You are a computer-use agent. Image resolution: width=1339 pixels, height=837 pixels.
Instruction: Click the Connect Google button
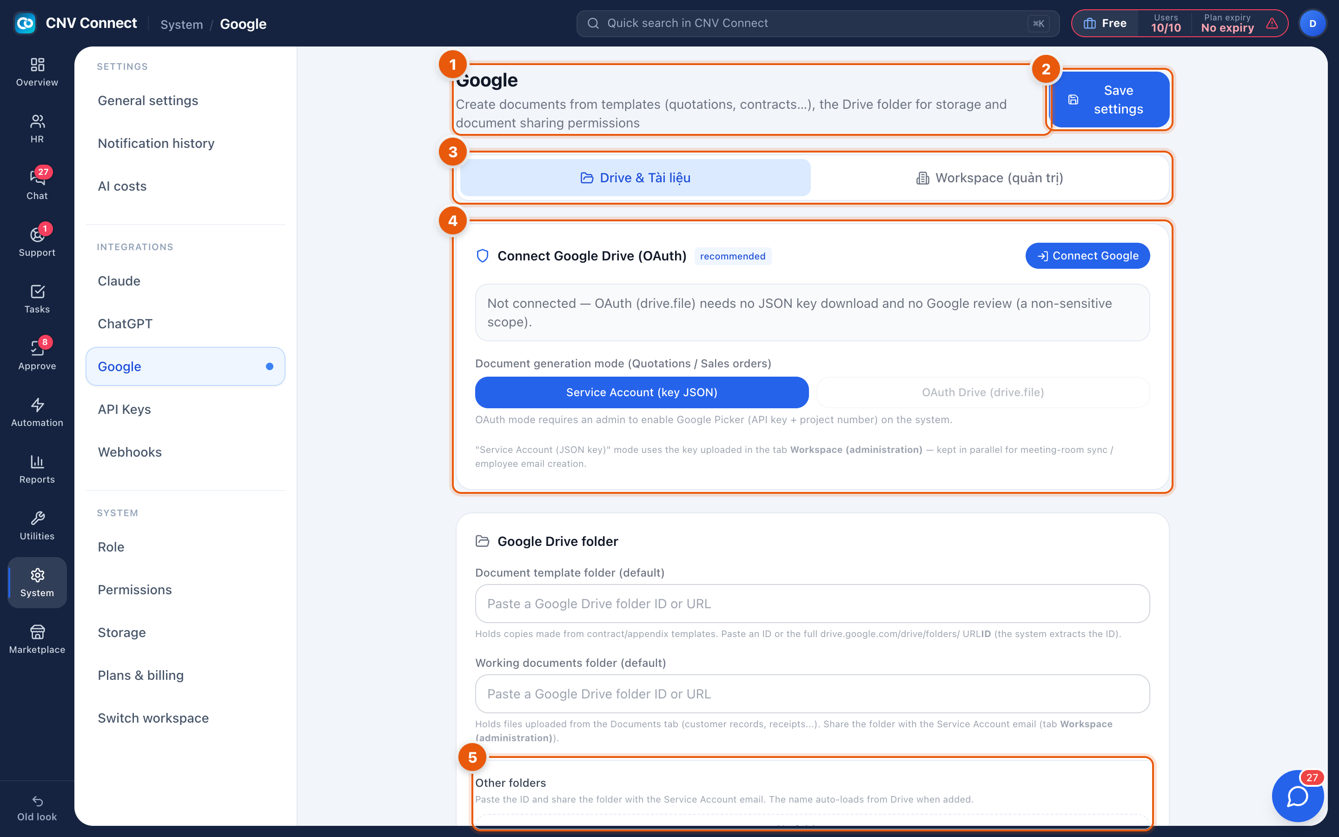click(x=1087, y=256)
